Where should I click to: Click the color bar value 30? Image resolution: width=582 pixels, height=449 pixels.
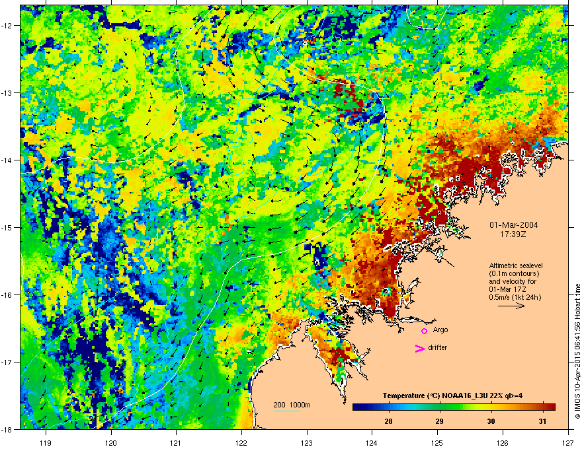click(x=491, y=421)
